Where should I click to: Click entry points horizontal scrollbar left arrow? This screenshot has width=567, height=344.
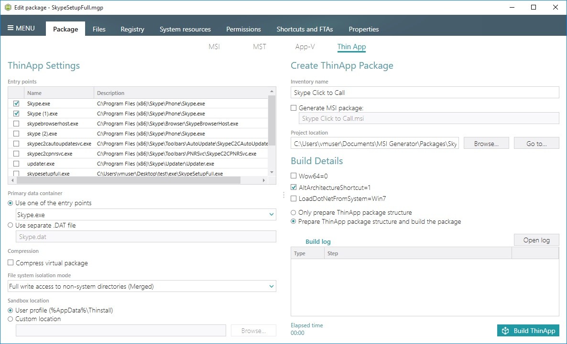(12, 180)
